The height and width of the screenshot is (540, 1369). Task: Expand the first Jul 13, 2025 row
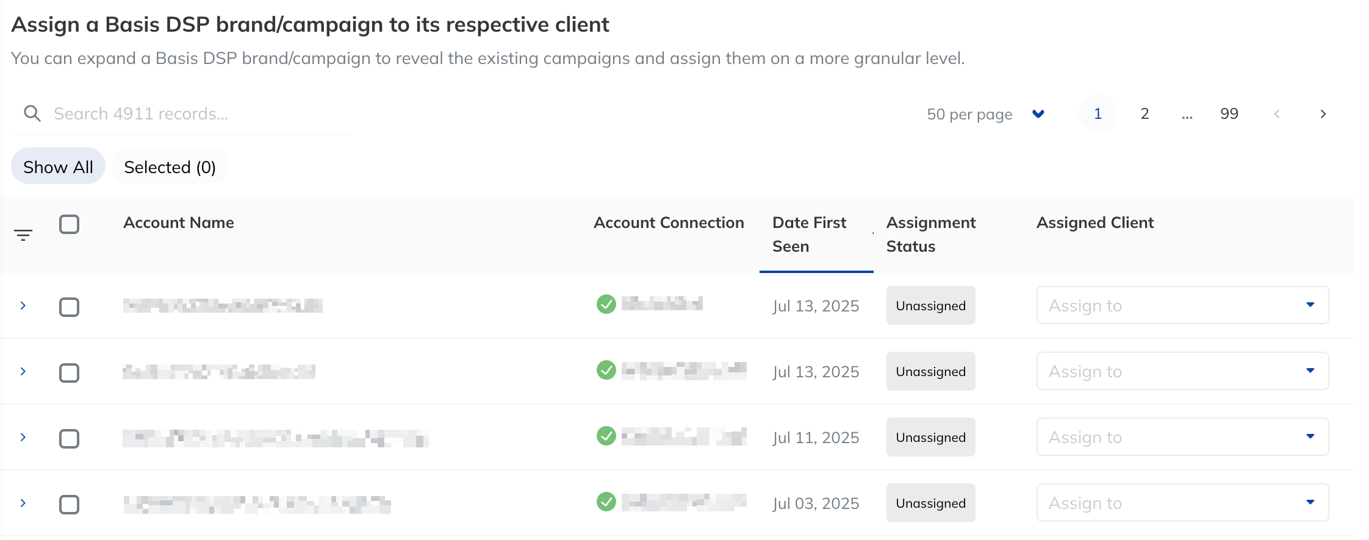coord(23,305)
